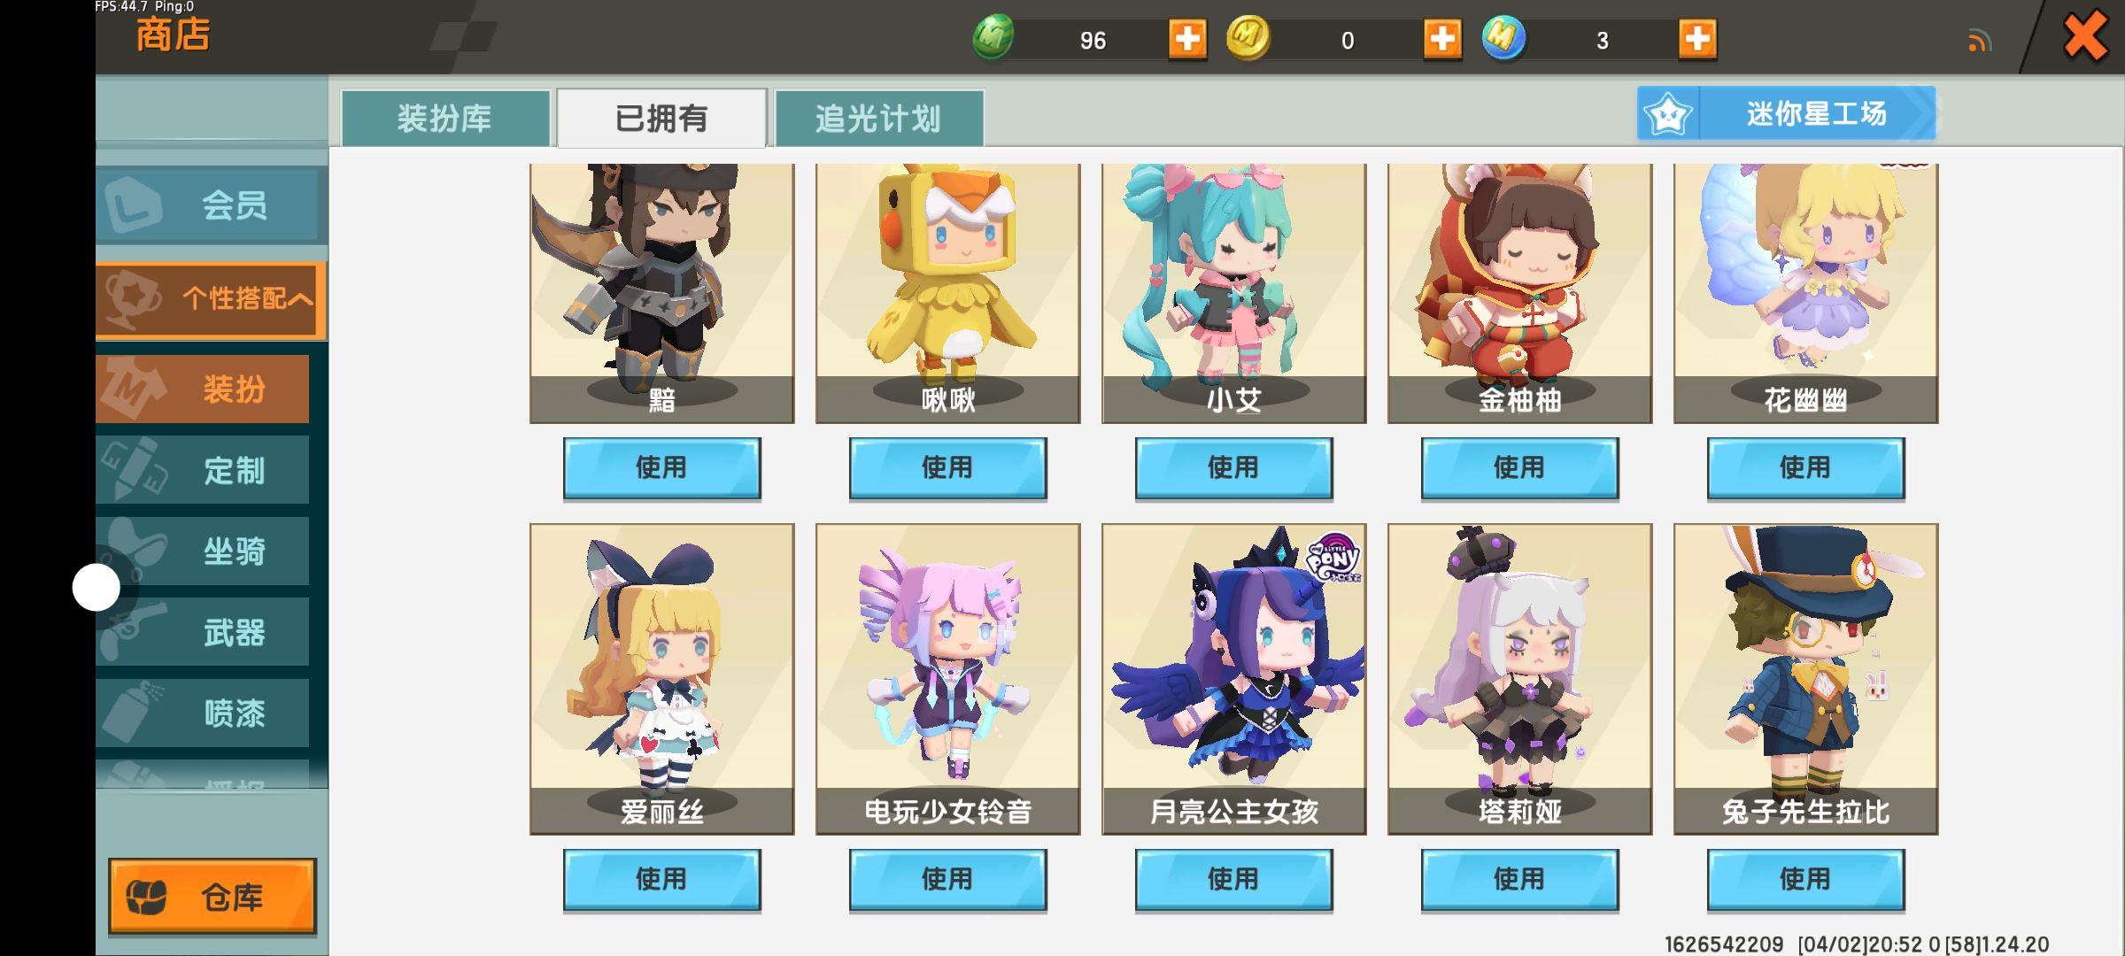Select the 兔子先生拉比 skin thumbnail
This screenshot has height=956, width=2125.
point(1805,679)
